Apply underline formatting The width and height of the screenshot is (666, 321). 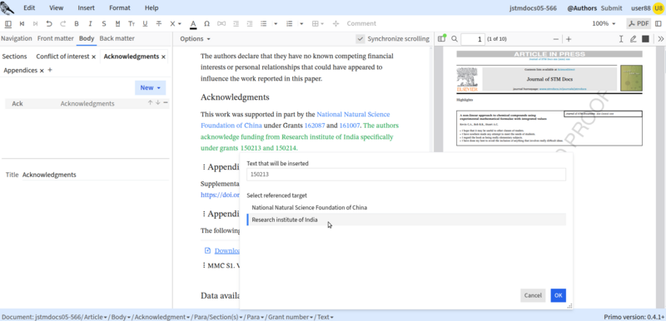coord(145,24)
